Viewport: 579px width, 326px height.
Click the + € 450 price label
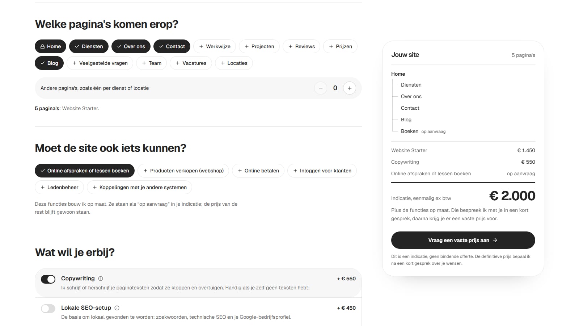click(346, 308)
